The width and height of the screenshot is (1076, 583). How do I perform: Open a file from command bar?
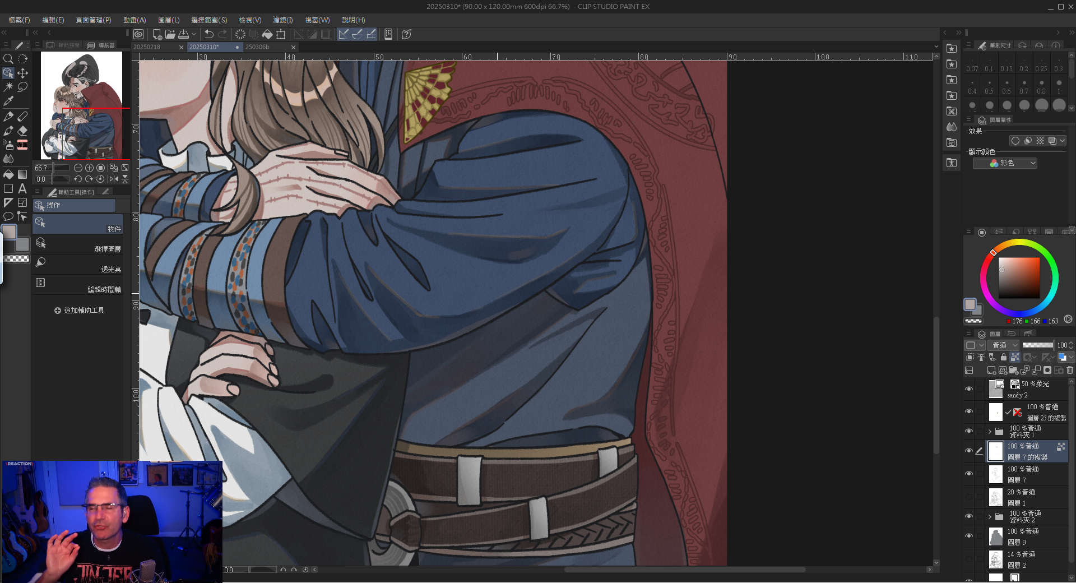tap(170, 34)
